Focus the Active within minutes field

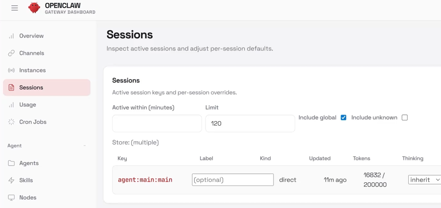pos(157,123)
